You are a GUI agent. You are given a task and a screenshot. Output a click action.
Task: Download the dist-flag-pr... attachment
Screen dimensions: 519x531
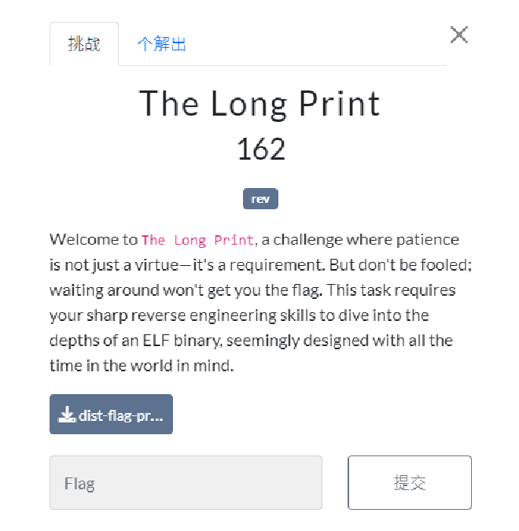[111, 414]
